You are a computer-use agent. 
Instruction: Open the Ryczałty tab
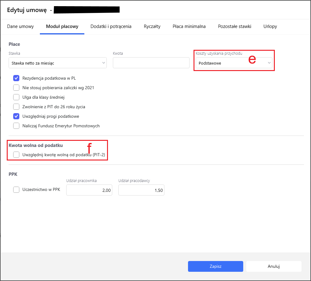[x=152, y=26]
